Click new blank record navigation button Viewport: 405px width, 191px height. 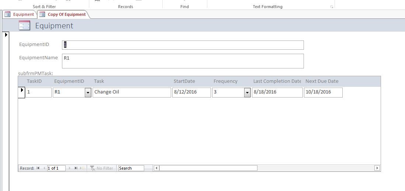pyautogui.click(x=82, y=168)
